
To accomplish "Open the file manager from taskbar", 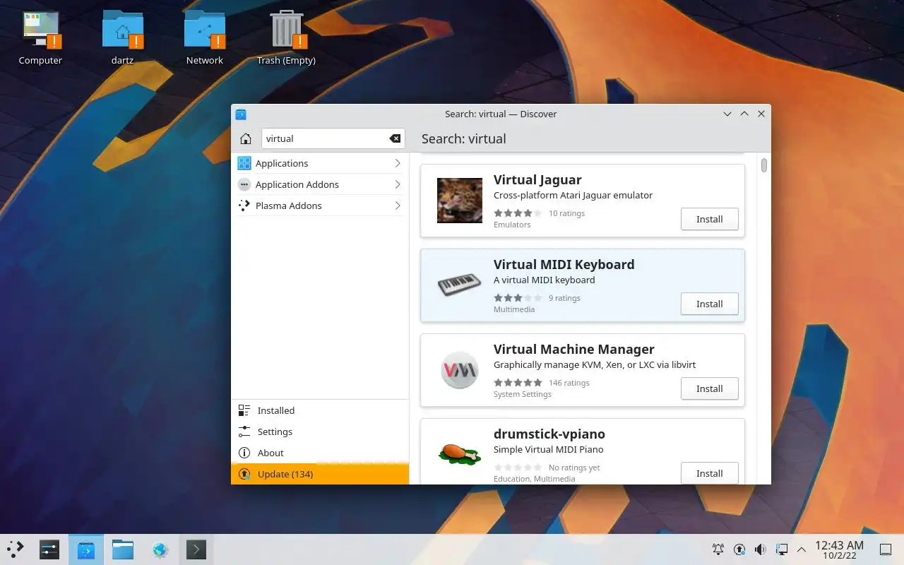I will 123,549.
